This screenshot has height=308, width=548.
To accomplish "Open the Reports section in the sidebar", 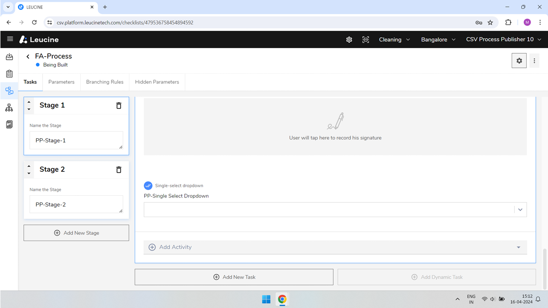I will (x=9, y=124).
